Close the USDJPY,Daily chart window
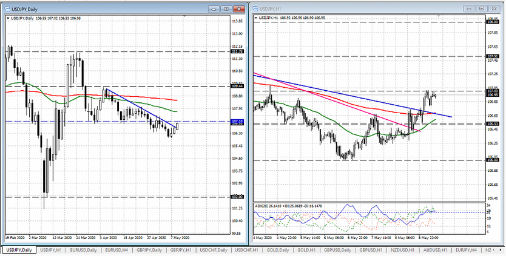The height and width of the screenshot is (256, 506). tap(239, 8)
